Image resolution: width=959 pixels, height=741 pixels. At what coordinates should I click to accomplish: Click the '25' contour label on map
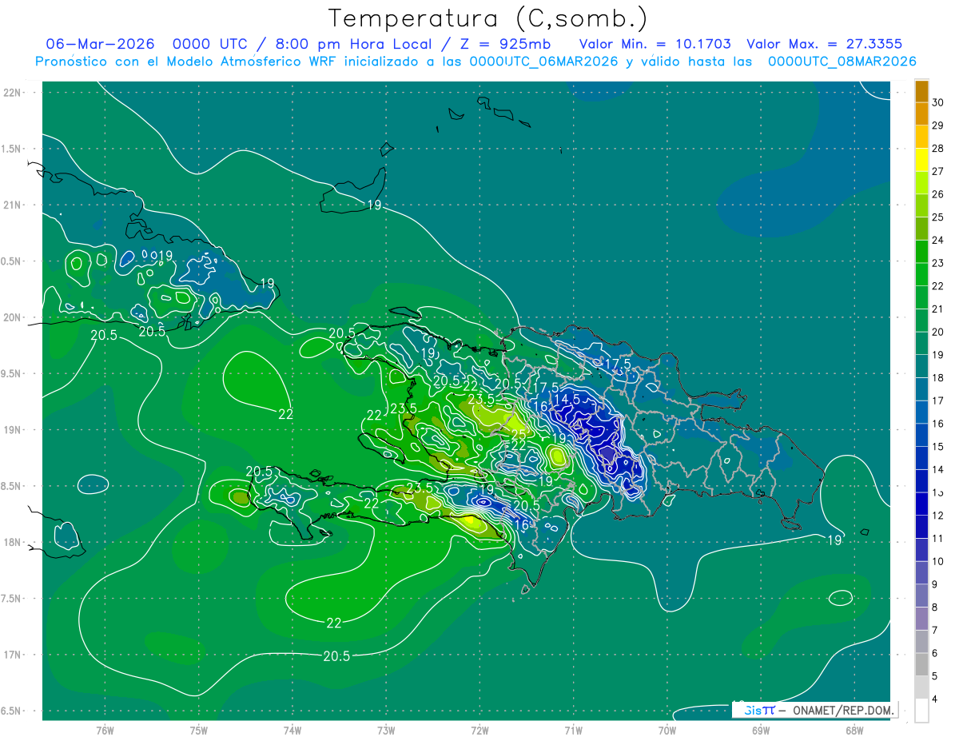518,434
